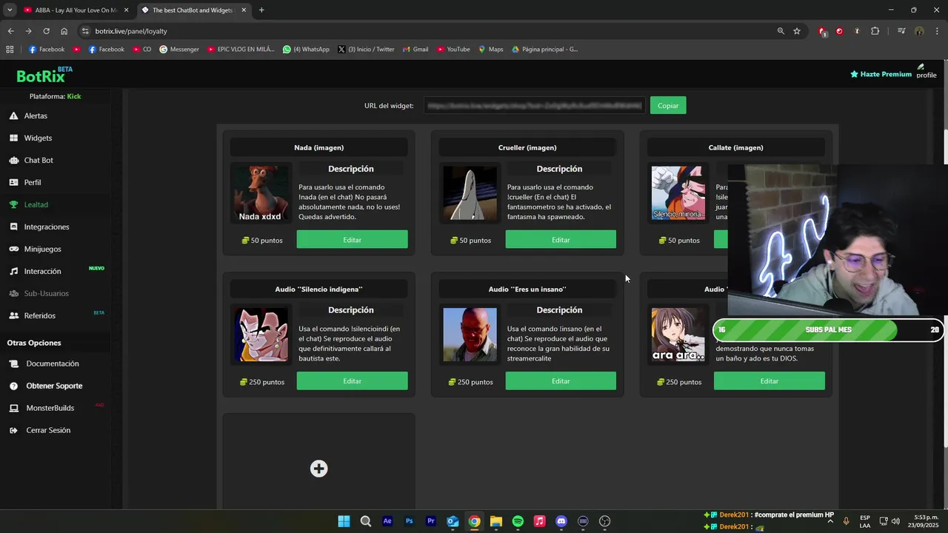
Task: Open Spotify from the taskbar
Action: coord(518,521)
